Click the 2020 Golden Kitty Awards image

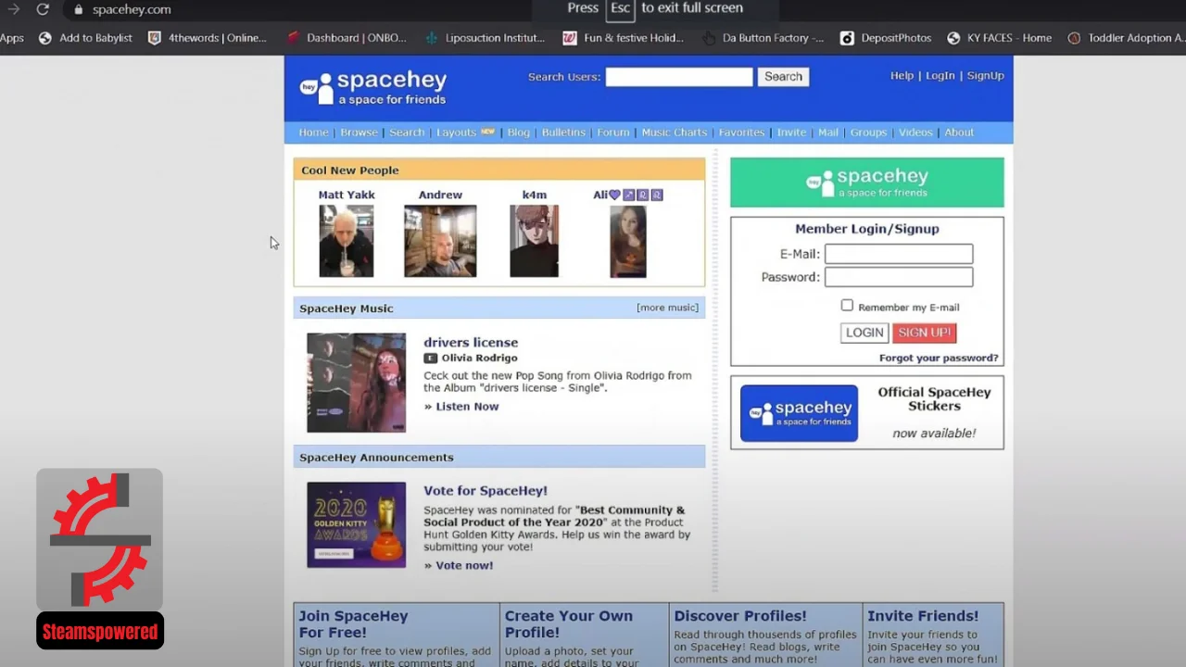point(357,524)
